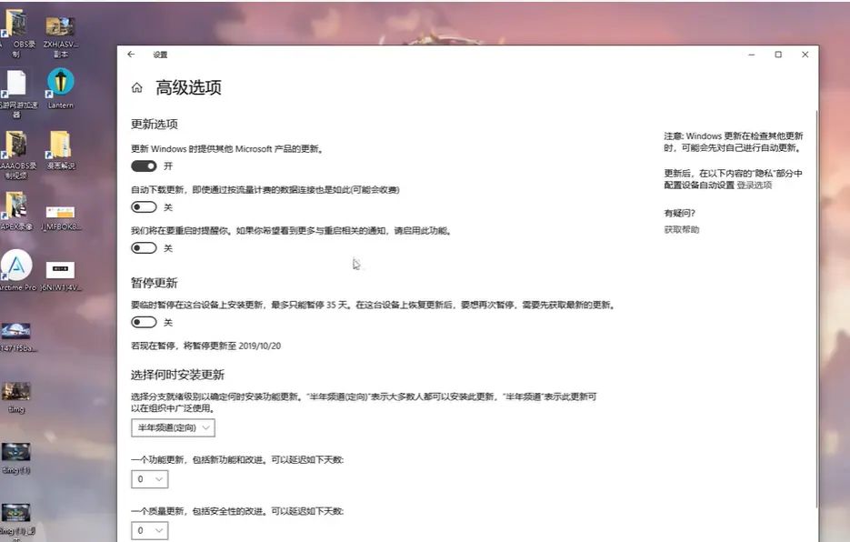Open the 半年频道(定向) branch dropdown
Viewport: 850px width, 542px height.
pyautogui.click(x=173, y=427)
